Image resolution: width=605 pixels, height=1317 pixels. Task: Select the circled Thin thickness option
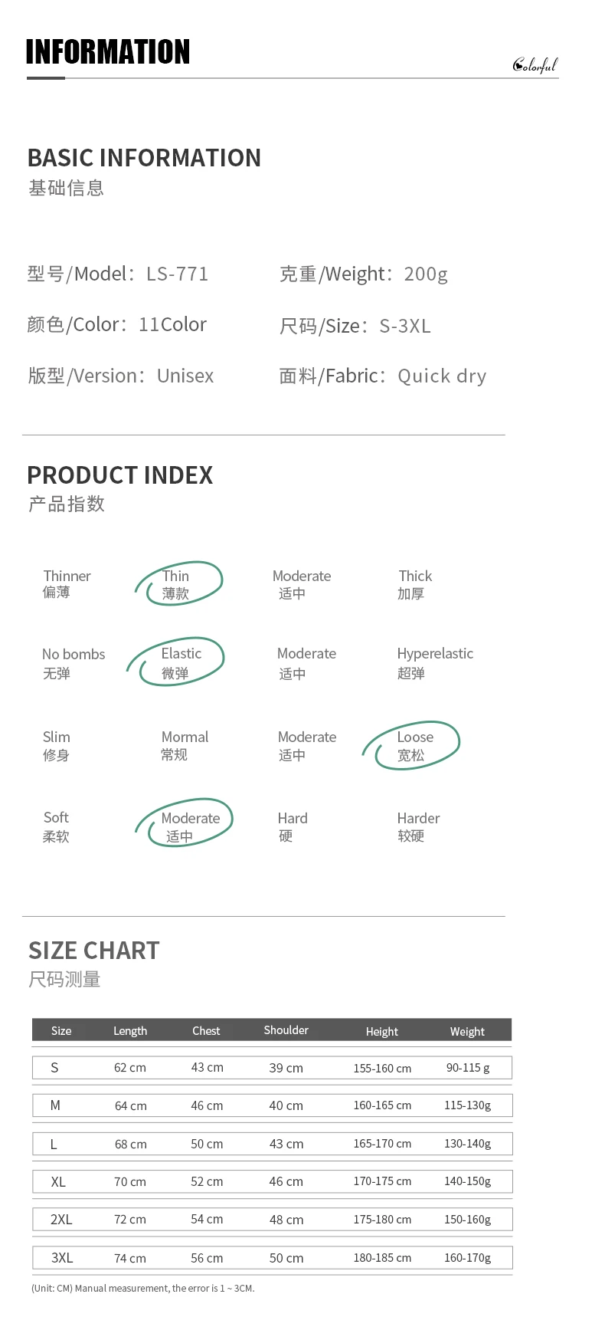coord(176,584)
